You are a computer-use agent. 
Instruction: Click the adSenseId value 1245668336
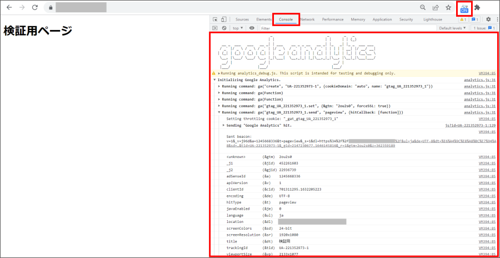tap(289, 176)
